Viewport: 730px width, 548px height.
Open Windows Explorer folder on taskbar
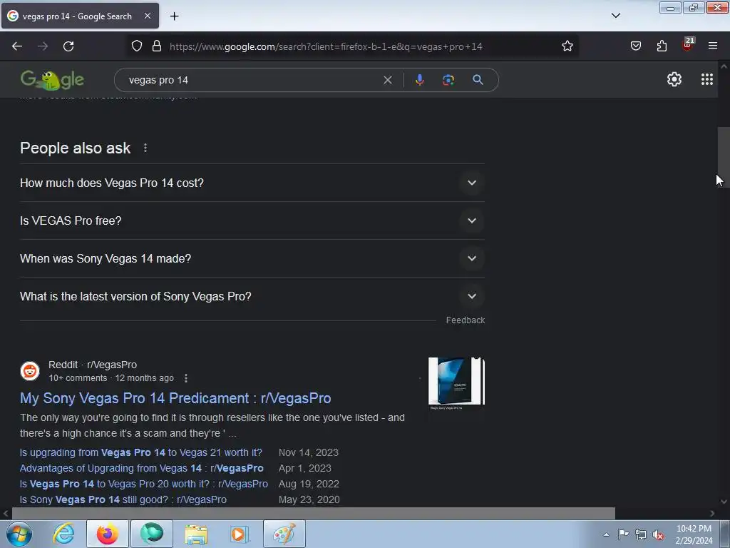[196, 534]
